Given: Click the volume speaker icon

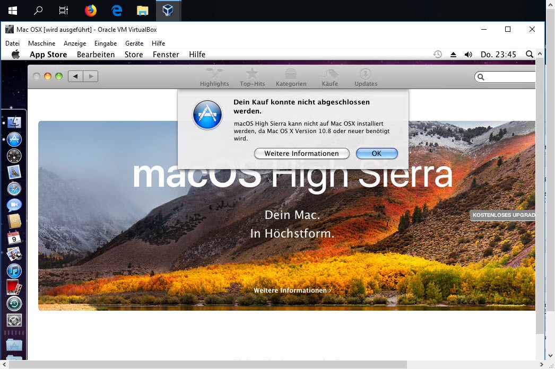Looking at the screenshot, I should point(469,55).
